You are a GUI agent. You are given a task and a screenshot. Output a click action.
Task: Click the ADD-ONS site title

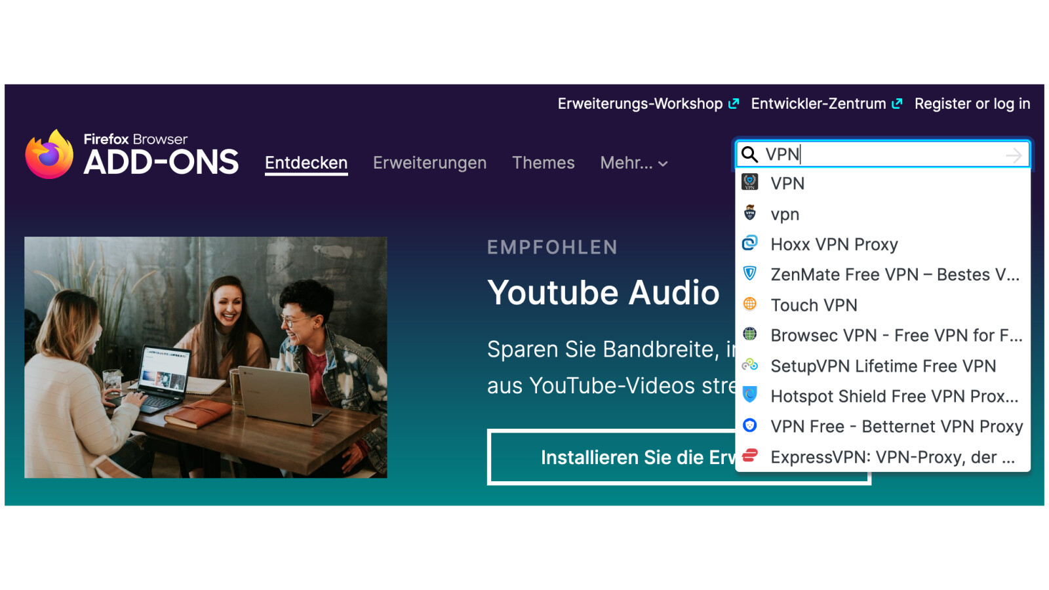[x=161, y=162]
